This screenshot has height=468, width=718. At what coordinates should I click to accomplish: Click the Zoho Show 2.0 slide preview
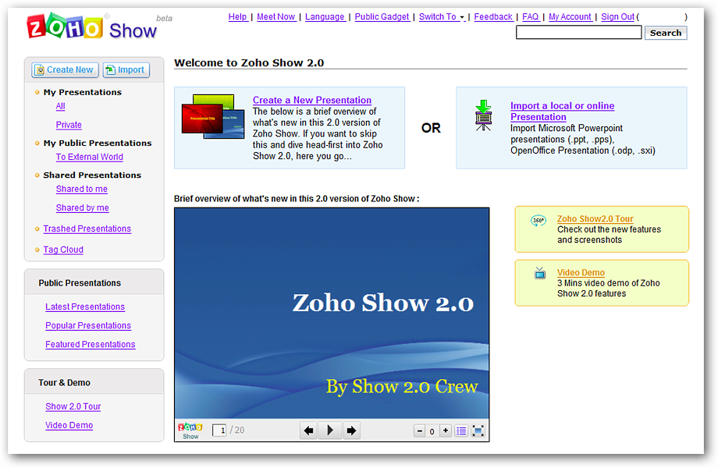click(332, 314)
